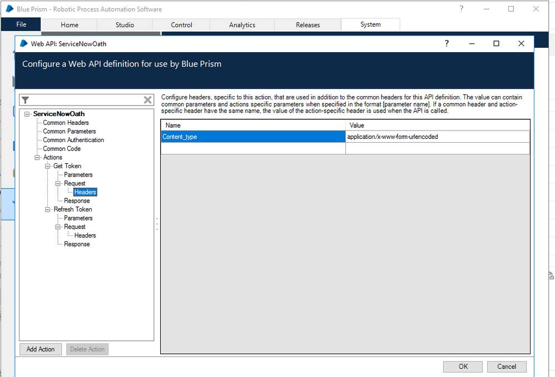
Task: Select Headers under Get Token Request
Action: click(85, 192)
